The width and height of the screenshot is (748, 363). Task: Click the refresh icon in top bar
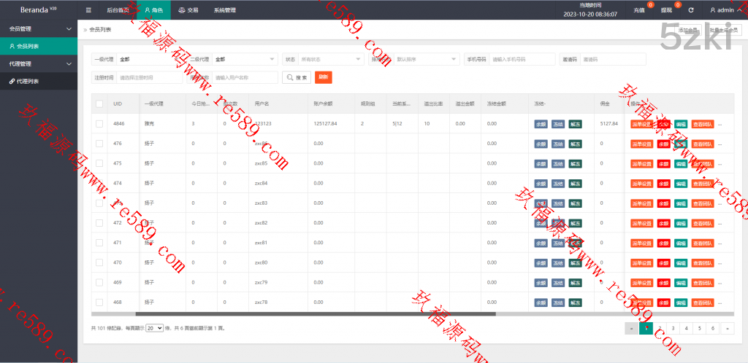coord(691,10)
